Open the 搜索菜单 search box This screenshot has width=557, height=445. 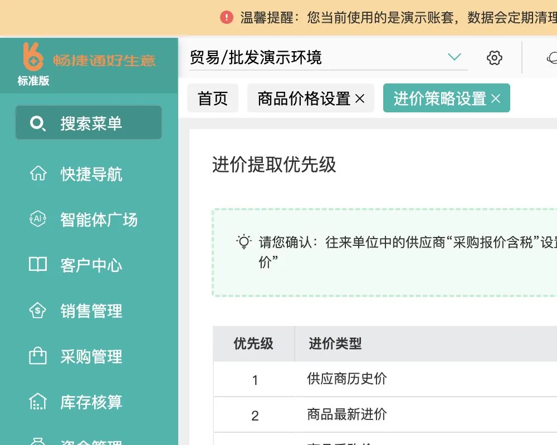89,122
